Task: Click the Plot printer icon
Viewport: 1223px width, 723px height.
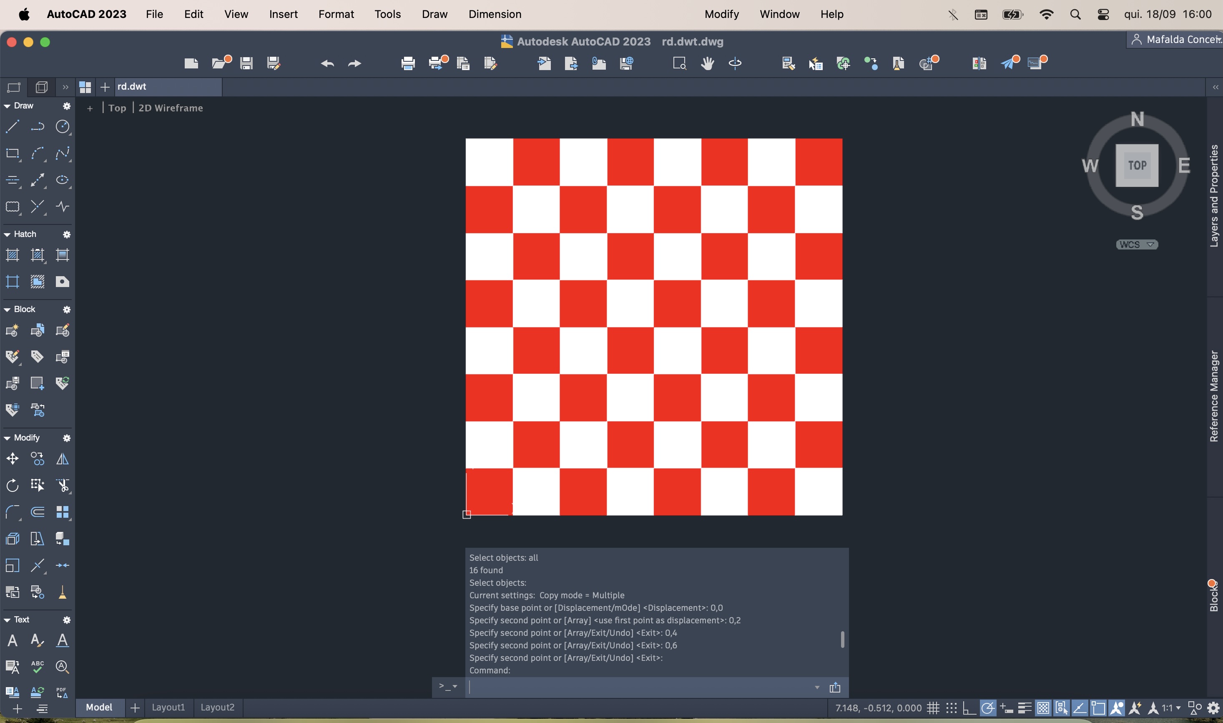Action: 408,63
